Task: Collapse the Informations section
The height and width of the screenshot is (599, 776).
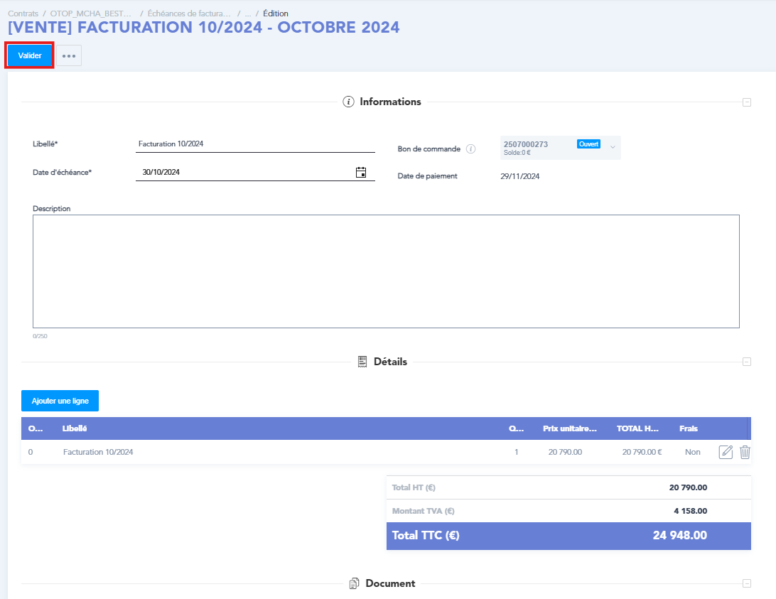Action: 747,102
